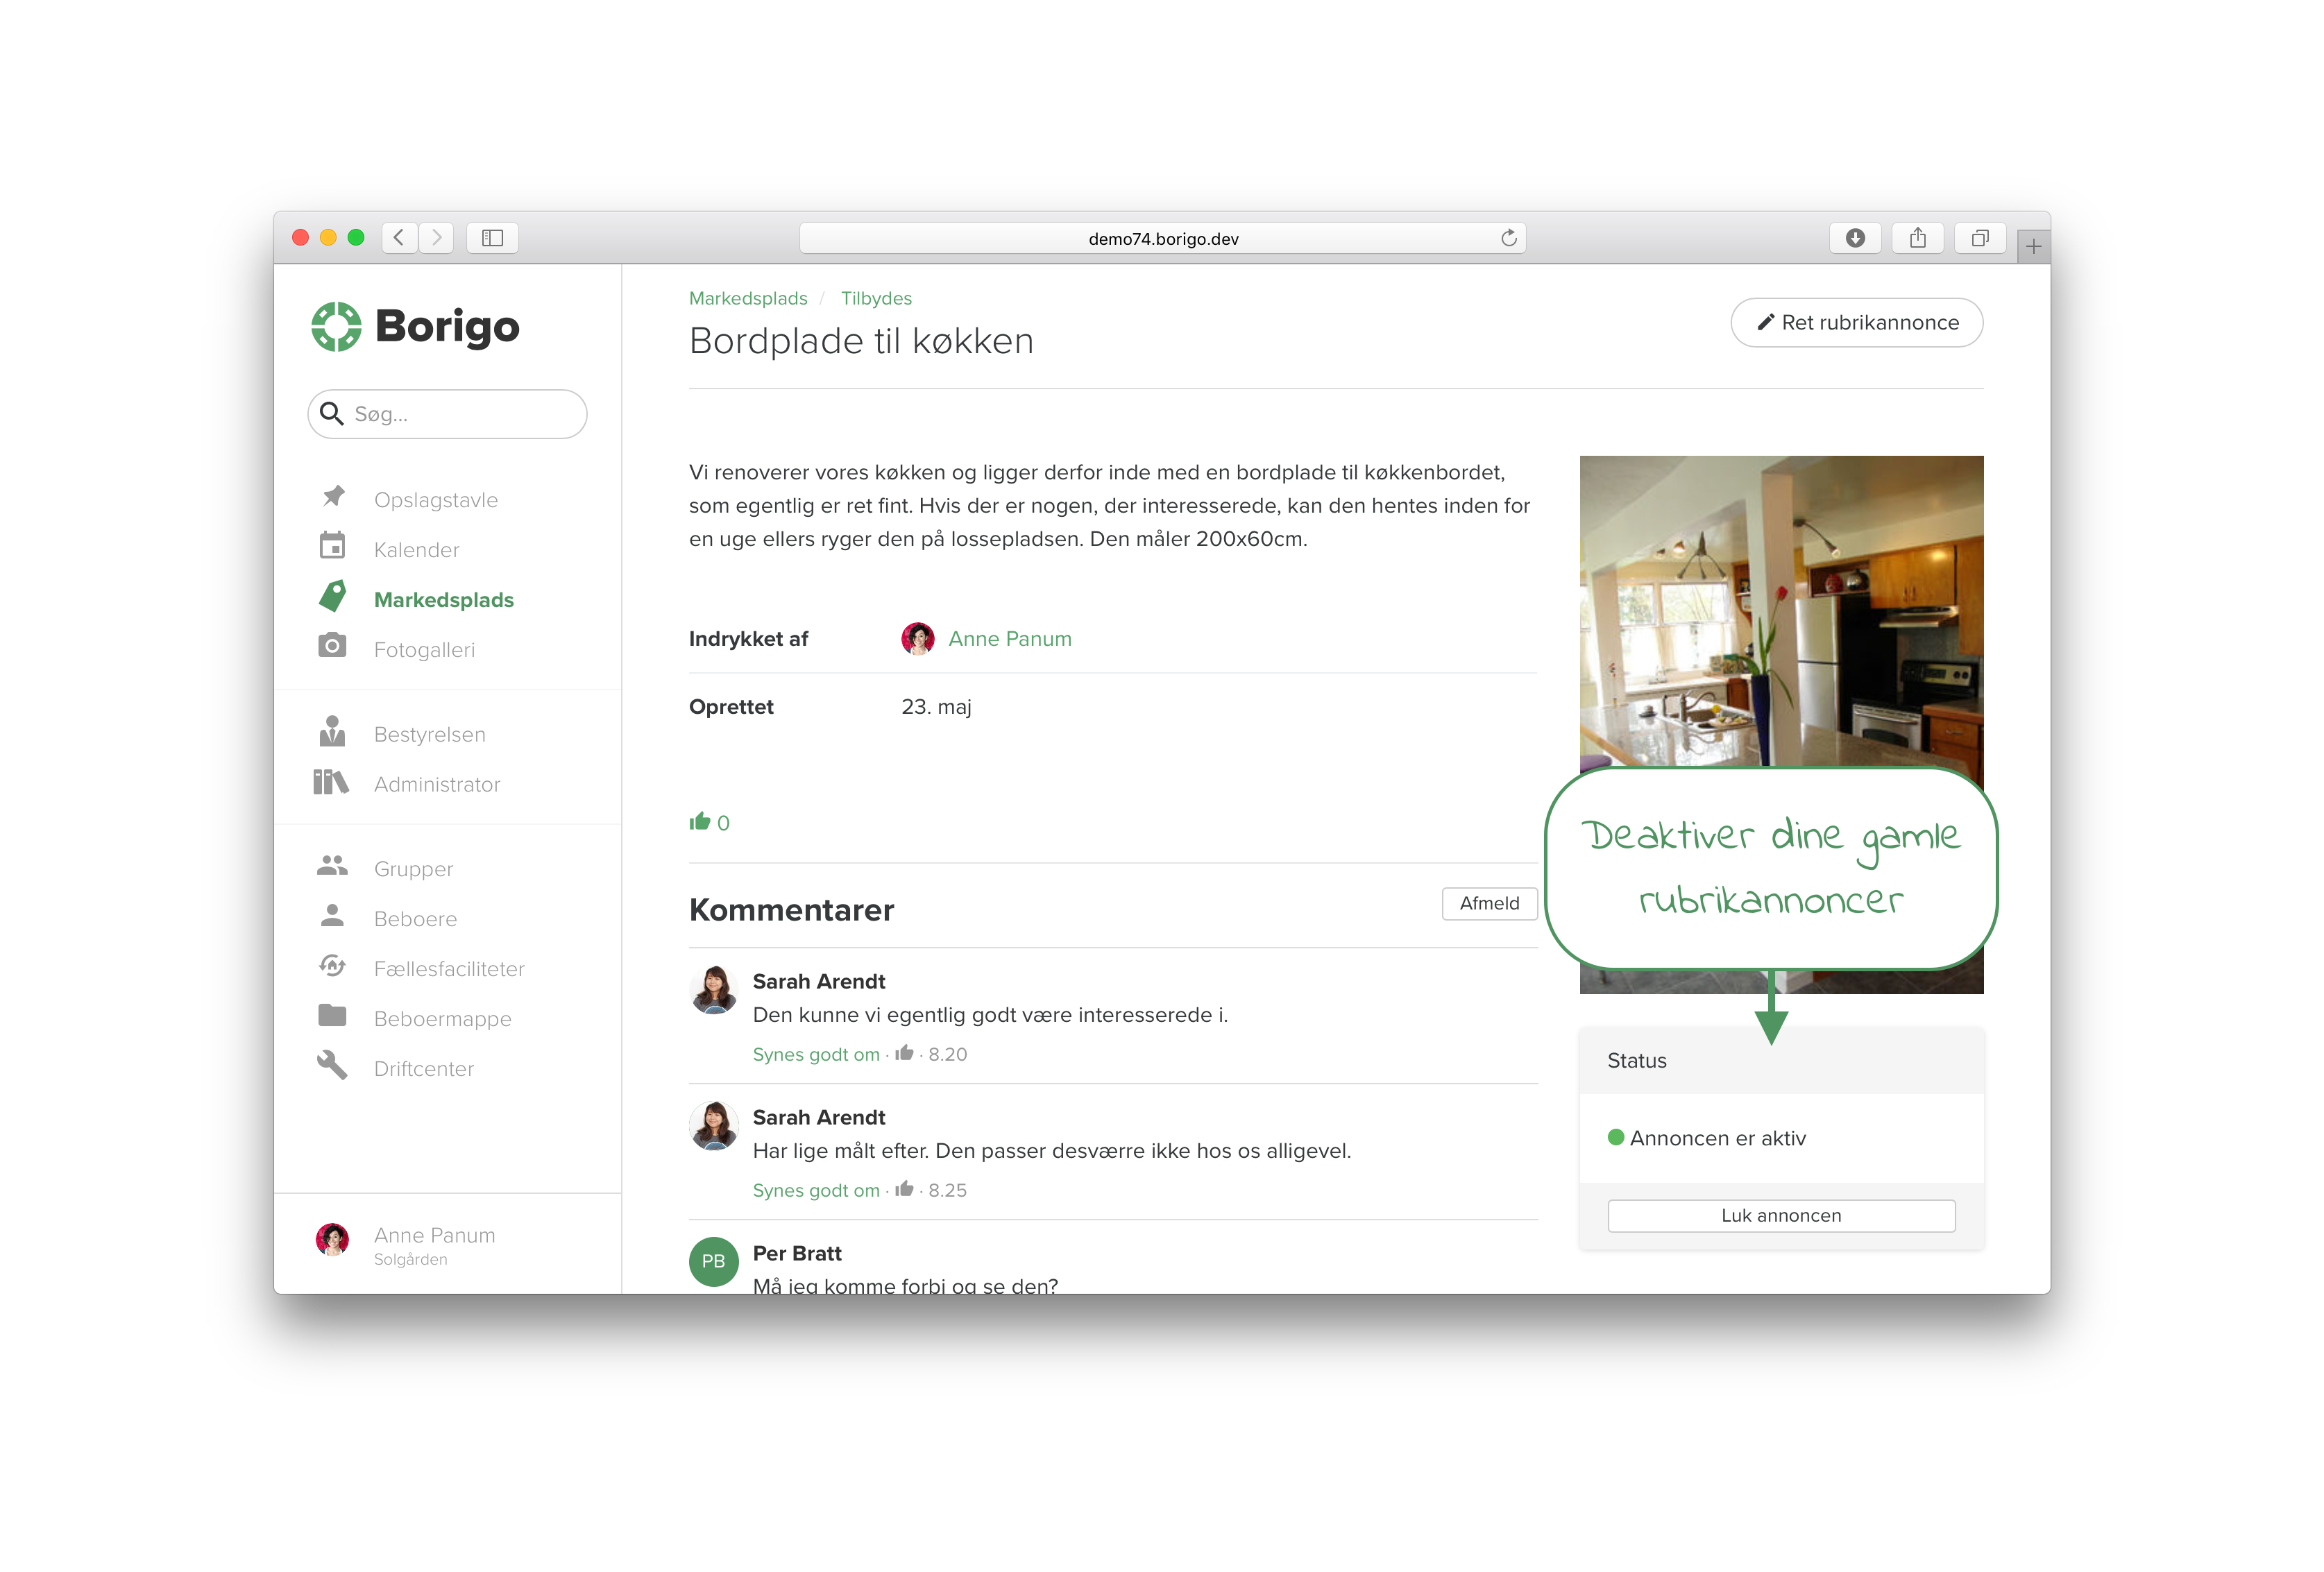Click the Grupper people icon
Image resolution: width=2324 pixels, height=1572 pixels.
[x=332, y=866]
